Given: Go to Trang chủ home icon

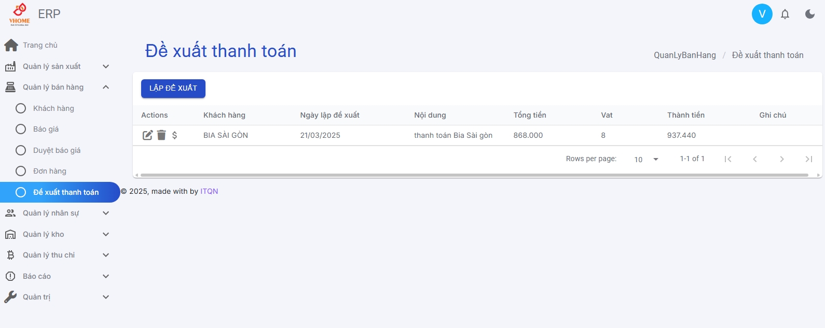Looking at the screenshot, I should pyautogui.click(x=11, y=45).
